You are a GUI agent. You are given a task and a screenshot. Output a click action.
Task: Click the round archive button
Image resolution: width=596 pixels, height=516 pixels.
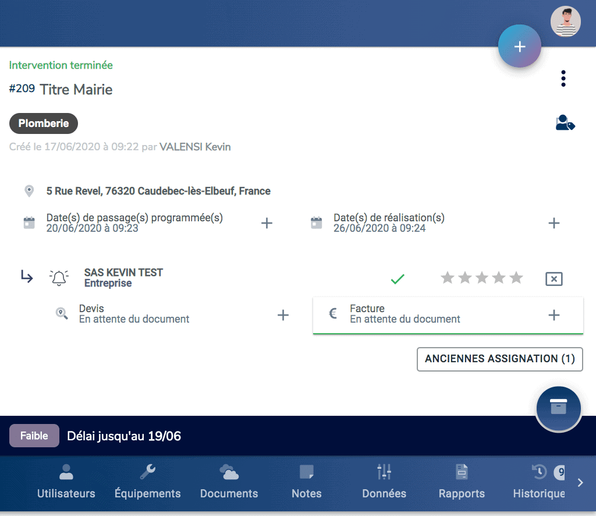tap(558, 408)
